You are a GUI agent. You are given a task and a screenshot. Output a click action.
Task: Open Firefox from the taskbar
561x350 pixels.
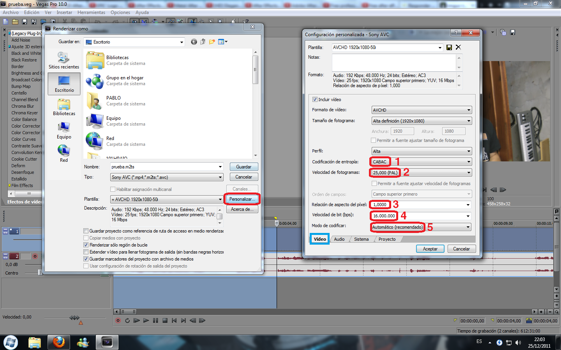click(59, 342)
